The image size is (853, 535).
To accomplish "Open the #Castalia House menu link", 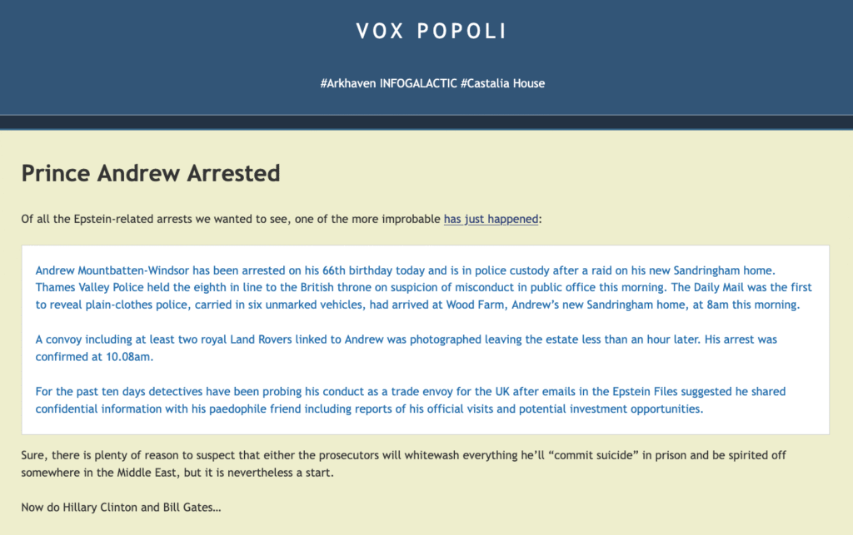I will pos(502,83).
